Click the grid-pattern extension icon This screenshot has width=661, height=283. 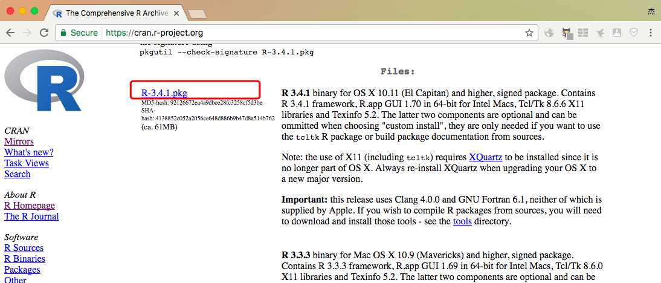pos(583,33)
